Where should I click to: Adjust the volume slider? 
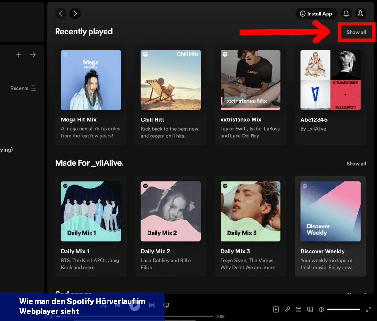tap(344, 310)
